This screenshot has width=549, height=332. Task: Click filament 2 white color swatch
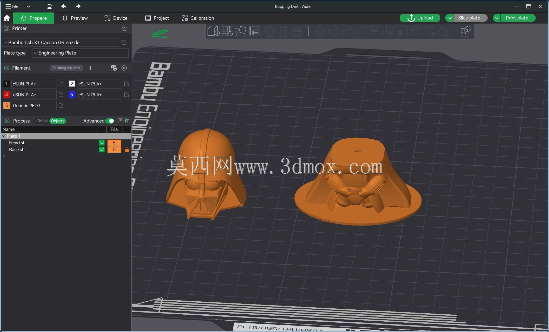pos(72,84)
